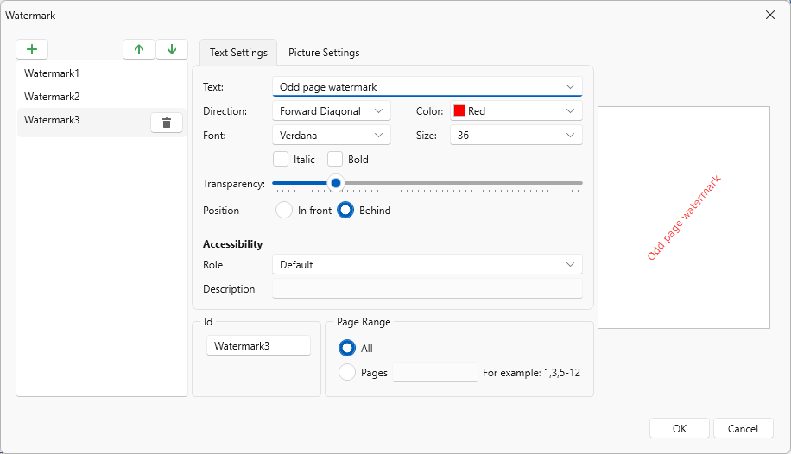Expand the Role dropdown under Accessibility
791x454 pixels.
click(427, 264)
